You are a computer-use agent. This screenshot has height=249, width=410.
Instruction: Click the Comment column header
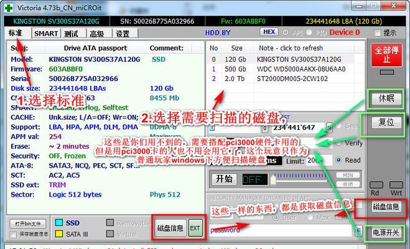pyautogui.click(x=167, y=48)
